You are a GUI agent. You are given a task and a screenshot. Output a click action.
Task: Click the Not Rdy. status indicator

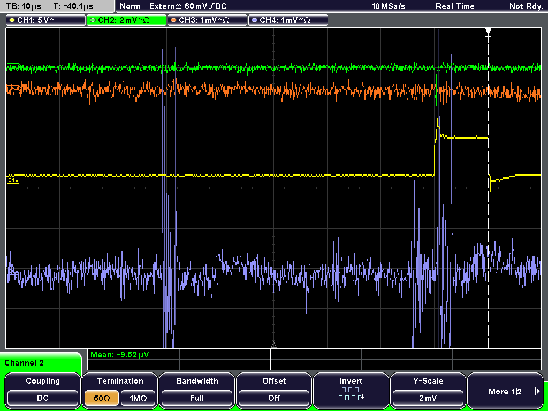coord(526,6)
